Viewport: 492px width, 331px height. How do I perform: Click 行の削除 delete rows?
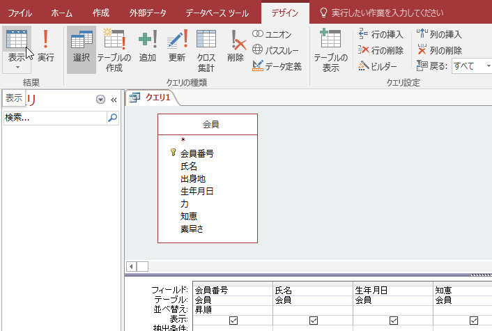tap(380, 50)
